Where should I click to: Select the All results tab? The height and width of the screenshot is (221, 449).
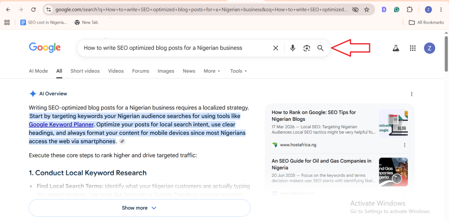(59, 71)
